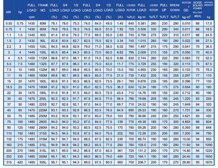Click frame number 132S cell
Image resolution: width=218 pixels, height=168 pixels.
[43, 64]
